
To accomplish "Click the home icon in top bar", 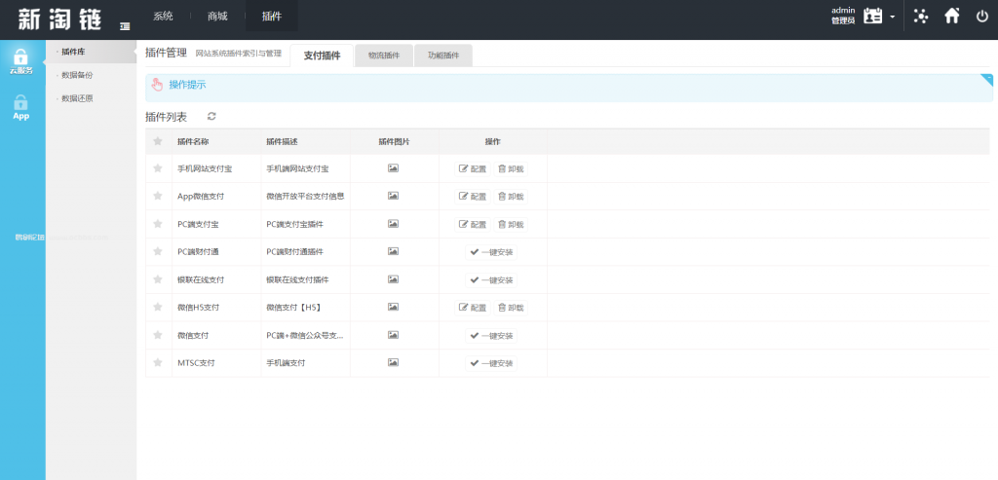I will tap(951, 16).
